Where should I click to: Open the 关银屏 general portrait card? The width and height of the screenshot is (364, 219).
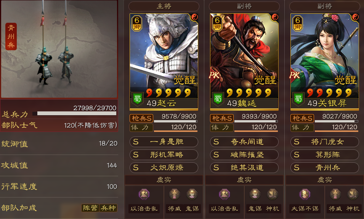click(324, 61)
